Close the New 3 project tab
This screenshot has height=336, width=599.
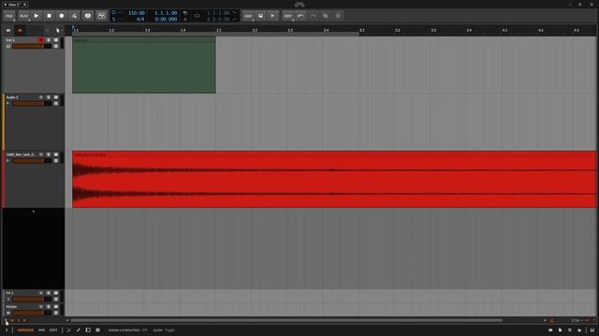[25, 4]
